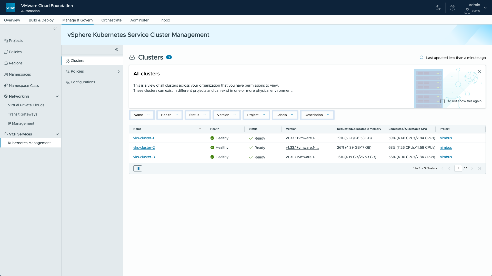Open the vks-cluster-1 link

144,138
